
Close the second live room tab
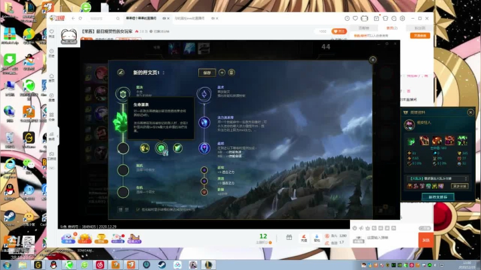click(217, 19)
